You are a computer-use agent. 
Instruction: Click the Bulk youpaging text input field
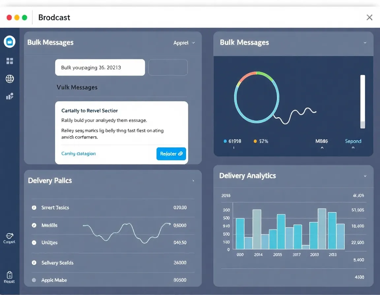tap(100, 67)
